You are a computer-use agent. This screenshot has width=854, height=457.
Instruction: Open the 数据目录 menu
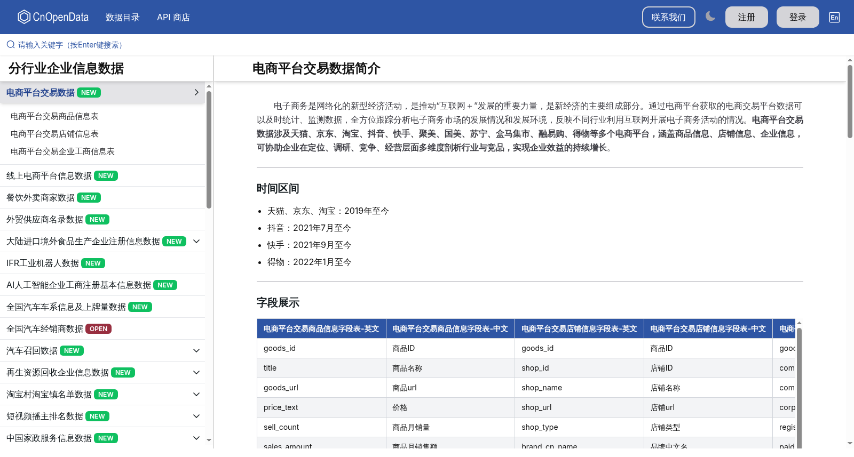[122, 17]
